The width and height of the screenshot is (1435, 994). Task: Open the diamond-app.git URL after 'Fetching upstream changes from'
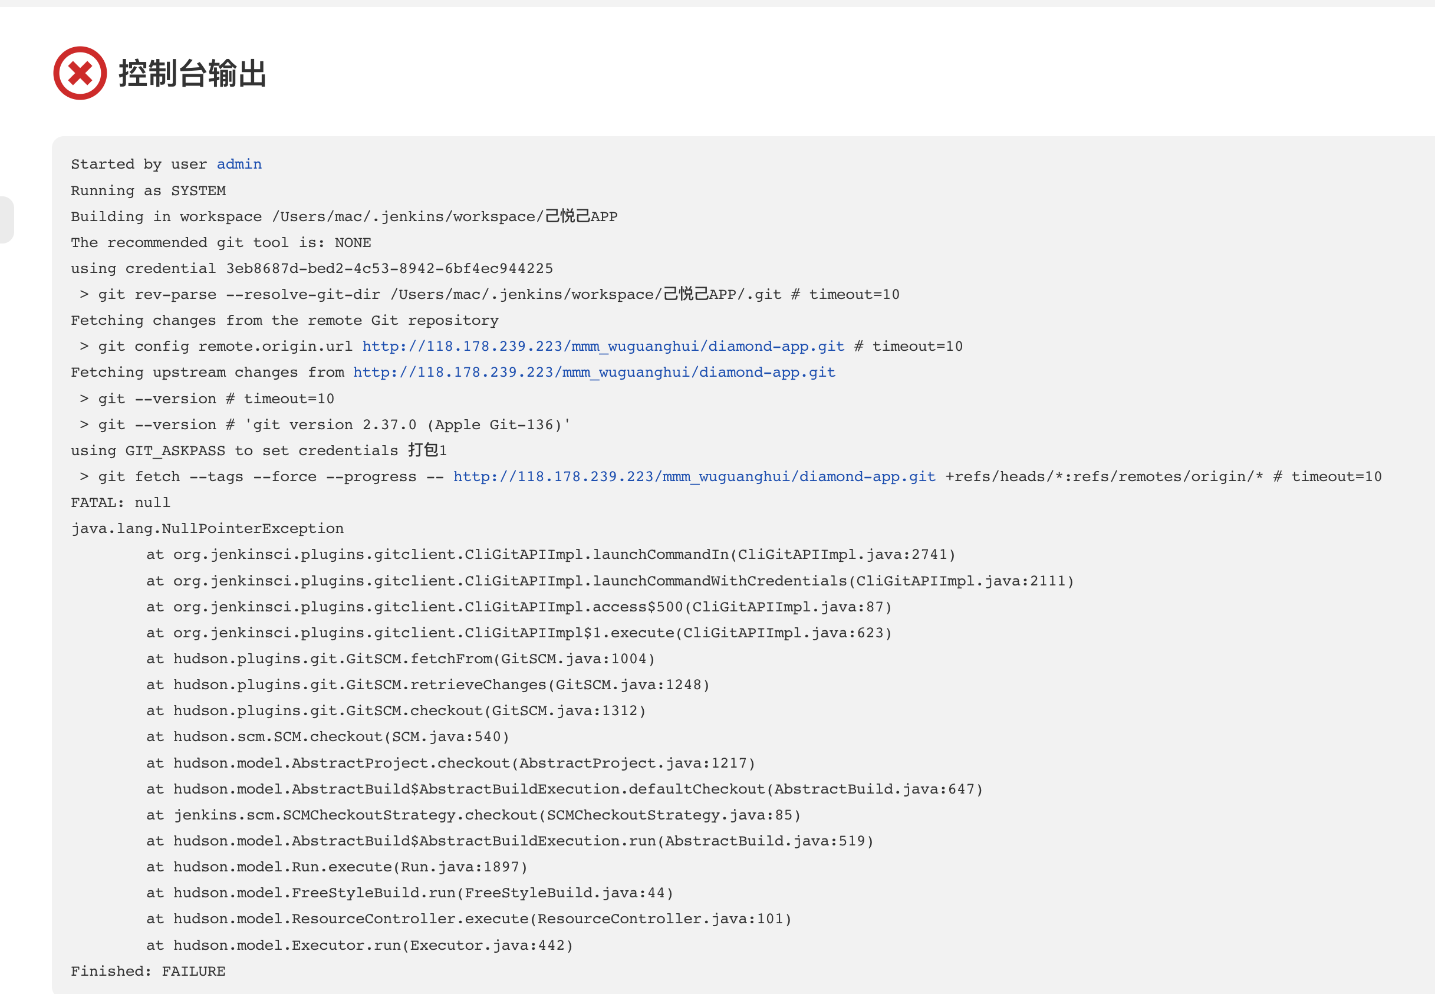594,373
